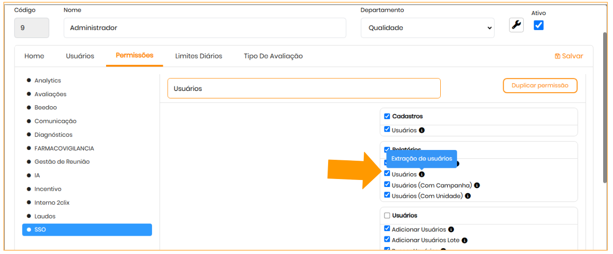
Task: Select Gestão de Reunião in the sidebar
Action: tap(62, 162)
